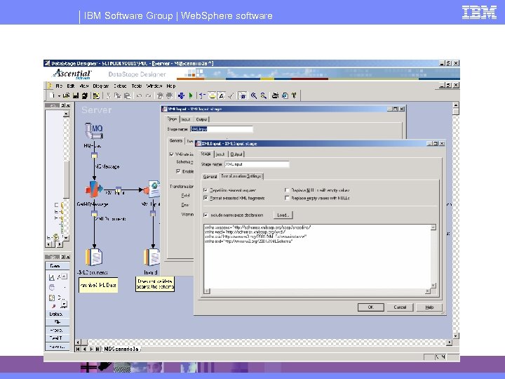Screen dimensions: 505x379
Task: Open the File menu
Action: click(59, 86)
